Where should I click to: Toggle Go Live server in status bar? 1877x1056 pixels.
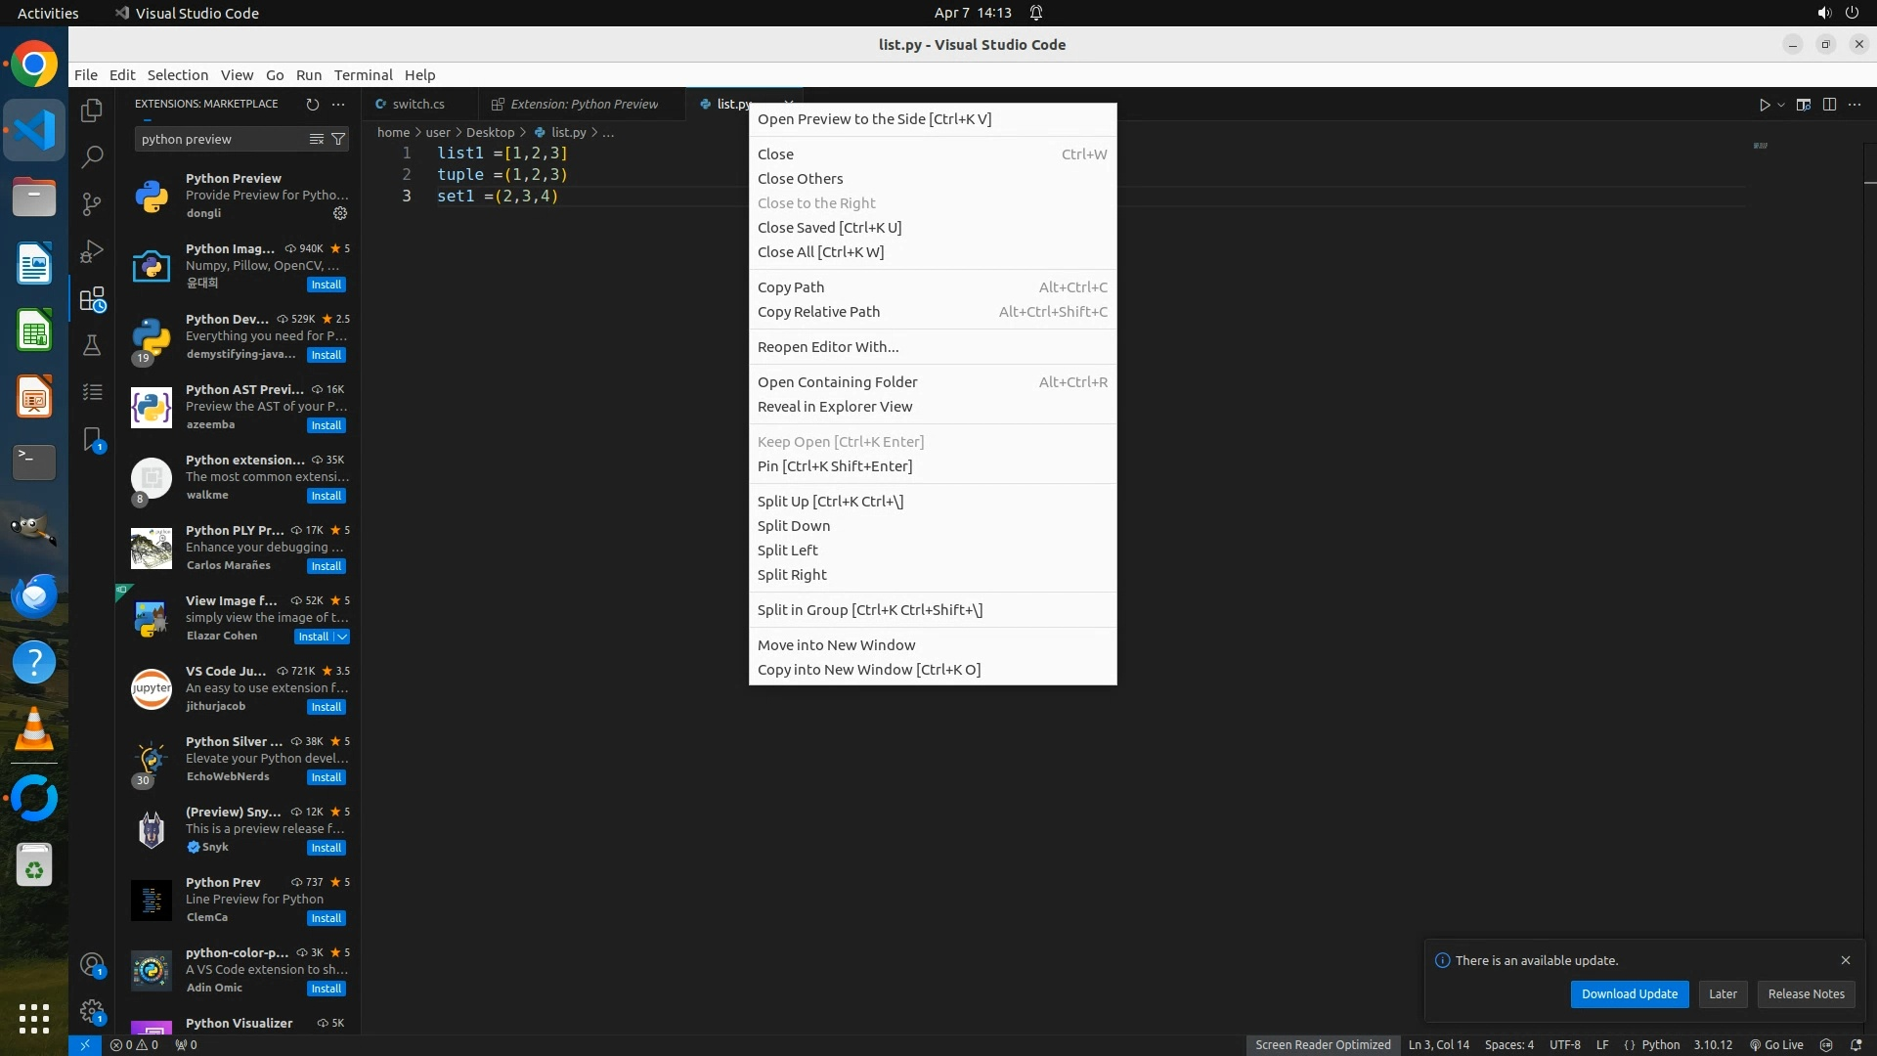click(1776, 1045)
